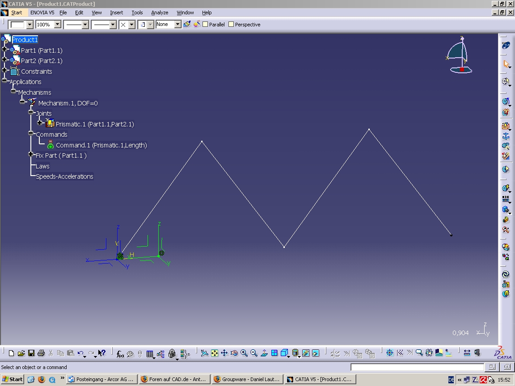Toggle the Parallel checkbox

point(206,24)
